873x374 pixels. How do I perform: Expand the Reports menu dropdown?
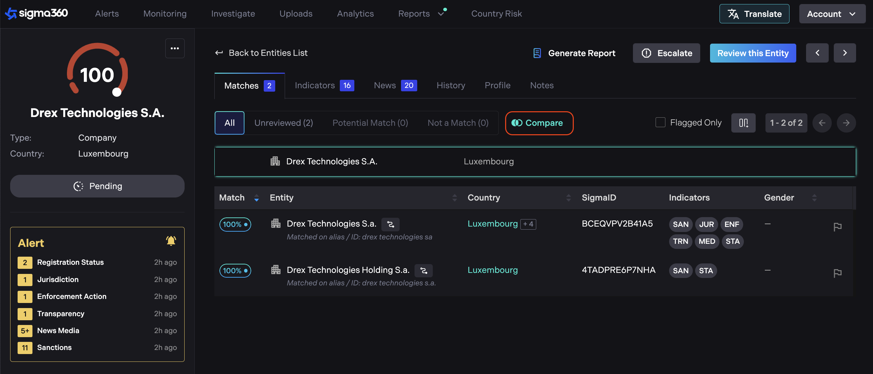(x=441, y=14)
